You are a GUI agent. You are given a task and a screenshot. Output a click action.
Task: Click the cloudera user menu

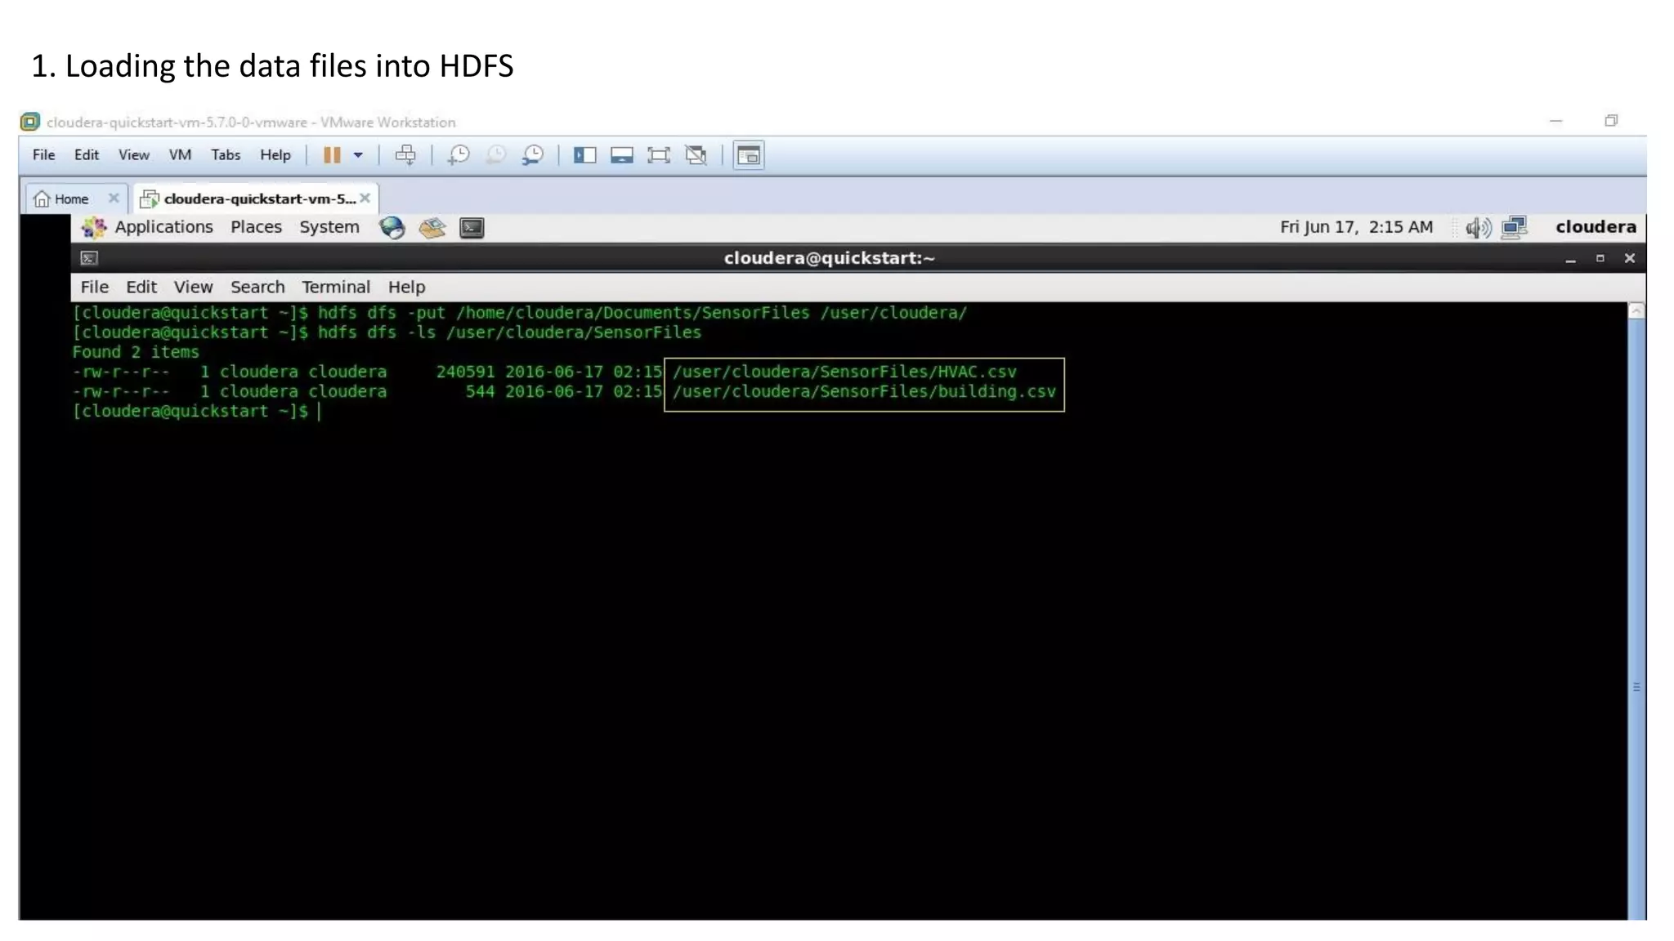pos(1596,227)
